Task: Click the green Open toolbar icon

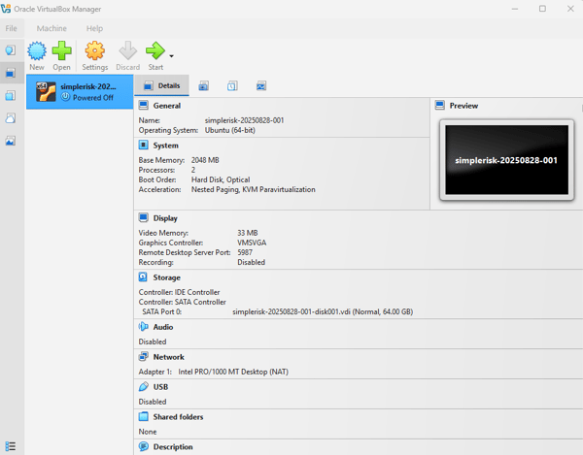Action: click(x=62, y=55)
